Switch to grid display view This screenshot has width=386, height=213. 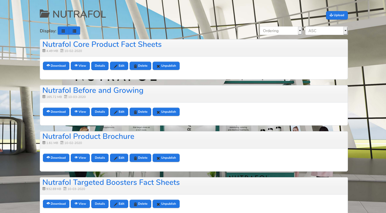[63, 31]
